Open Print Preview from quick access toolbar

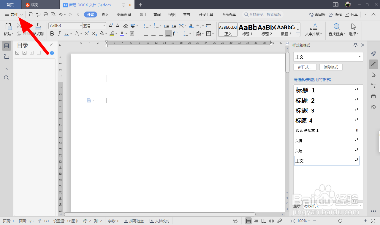coord(53,15)
